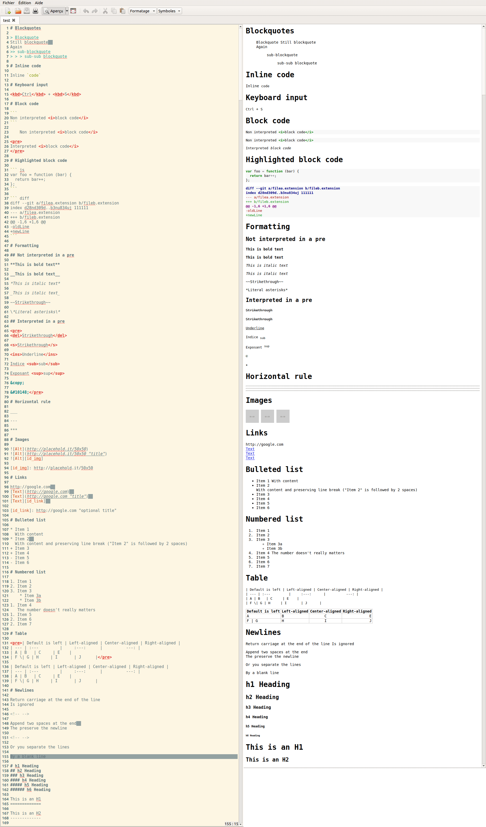Click the editor scrollbar up arrow
Image resolution: width=486 pixels, height=827 pixels.
[241, 27]
